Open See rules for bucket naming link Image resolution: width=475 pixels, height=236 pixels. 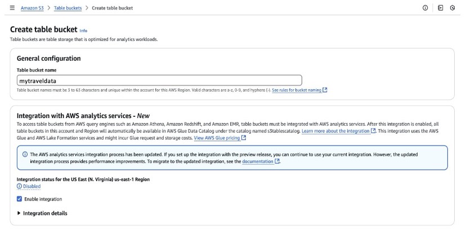click(x=297, y=90)
